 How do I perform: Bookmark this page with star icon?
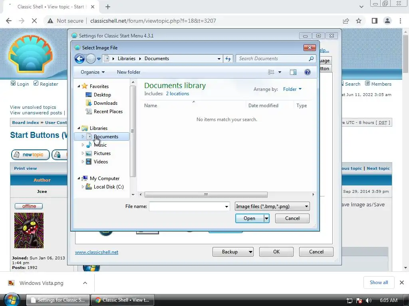[359, 21]
